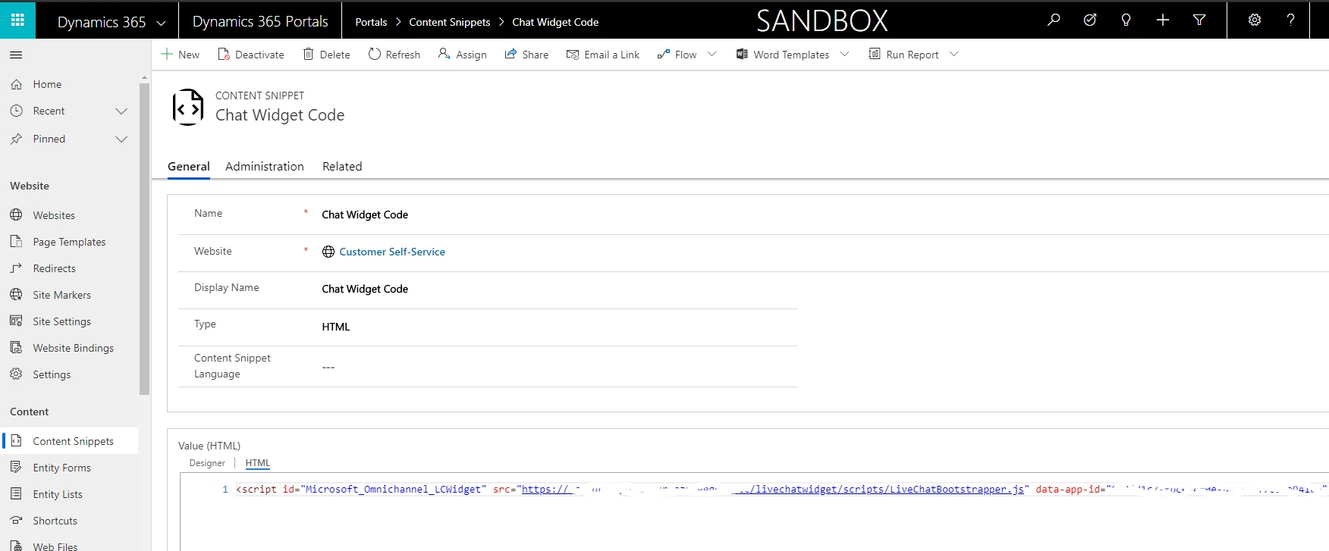Screen dimensions: 1329x551
Task: Click the sidebar vertical scrollbar
Action: [x=144, y=239]
